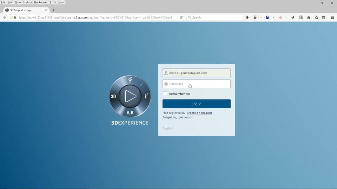
Task: Focus the Password input field
Action: [197, 84]
